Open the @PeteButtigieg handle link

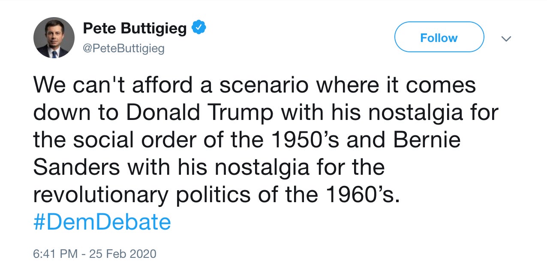[x=123, y=49]
